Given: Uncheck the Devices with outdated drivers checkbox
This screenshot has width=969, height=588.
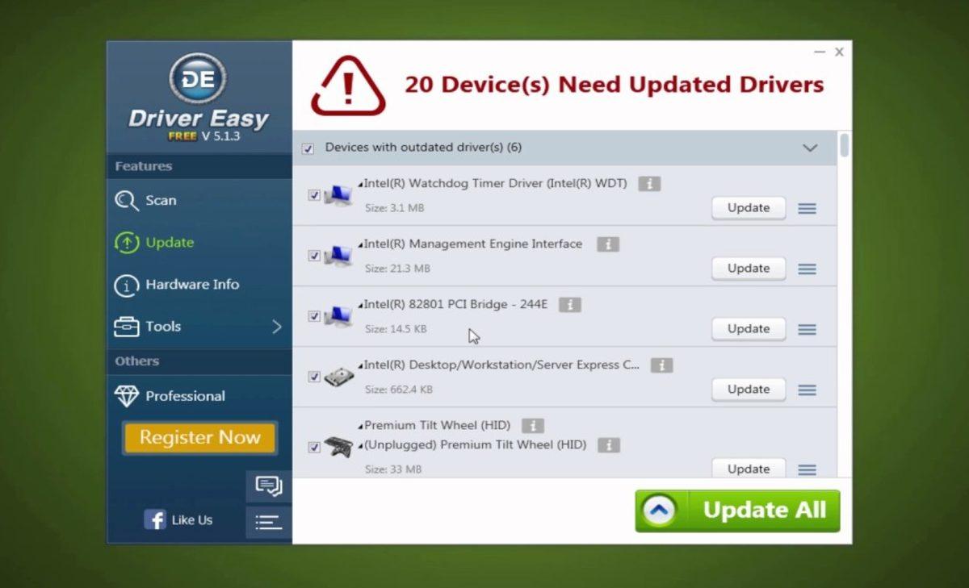Looking at the screenshot, I should pyautogui.click(x=308, y=148).
